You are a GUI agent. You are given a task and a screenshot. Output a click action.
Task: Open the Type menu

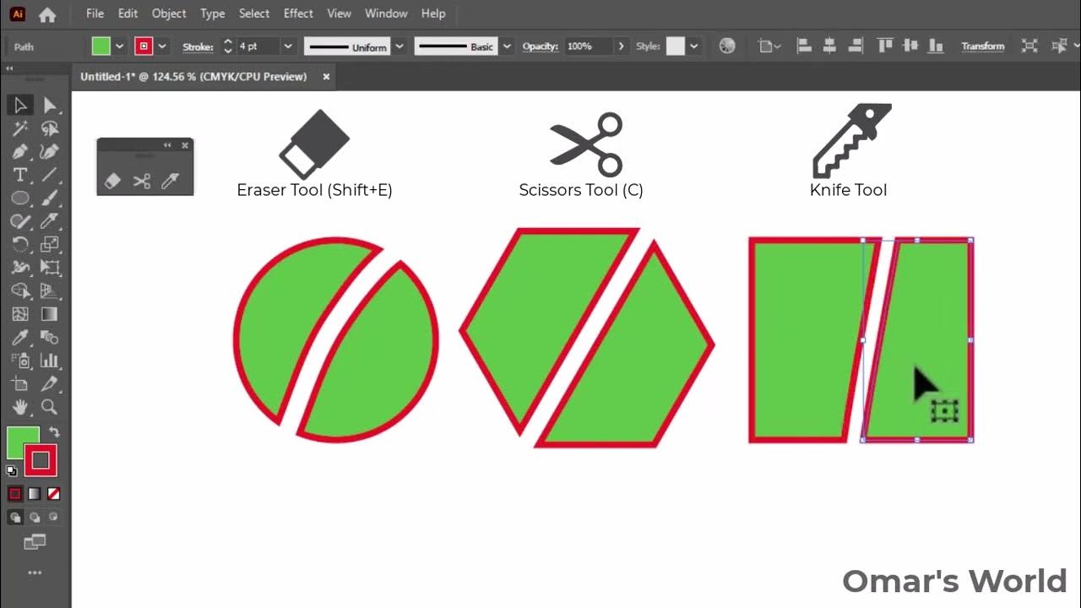pos(213,14)
